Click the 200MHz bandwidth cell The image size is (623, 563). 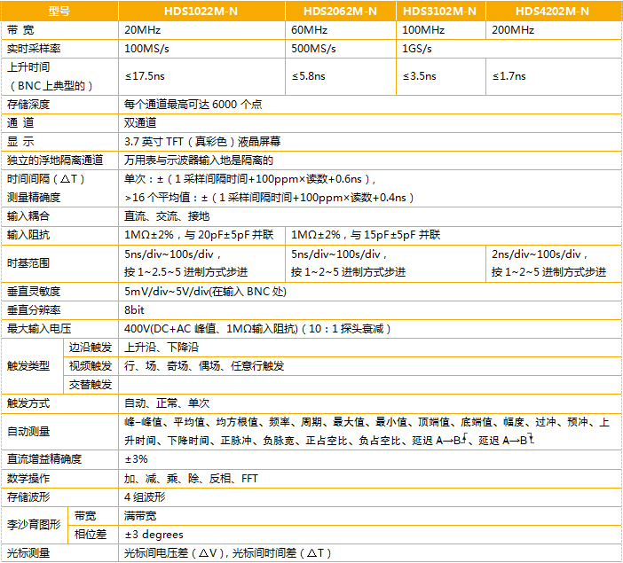[x=514, y=30]
